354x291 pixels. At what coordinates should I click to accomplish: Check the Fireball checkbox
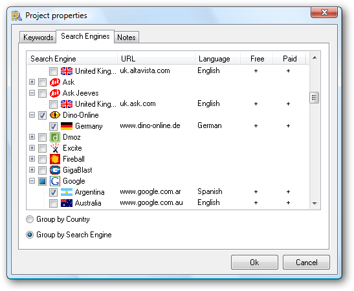point(42,159)
